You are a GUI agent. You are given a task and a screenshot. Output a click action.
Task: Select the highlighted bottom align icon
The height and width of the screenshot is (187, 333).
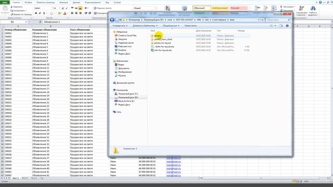(x=80, y=8)
